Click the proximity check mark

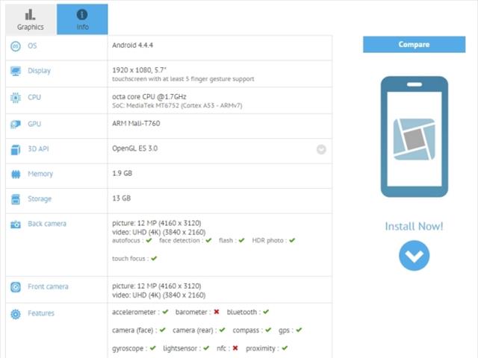[285, 348]
